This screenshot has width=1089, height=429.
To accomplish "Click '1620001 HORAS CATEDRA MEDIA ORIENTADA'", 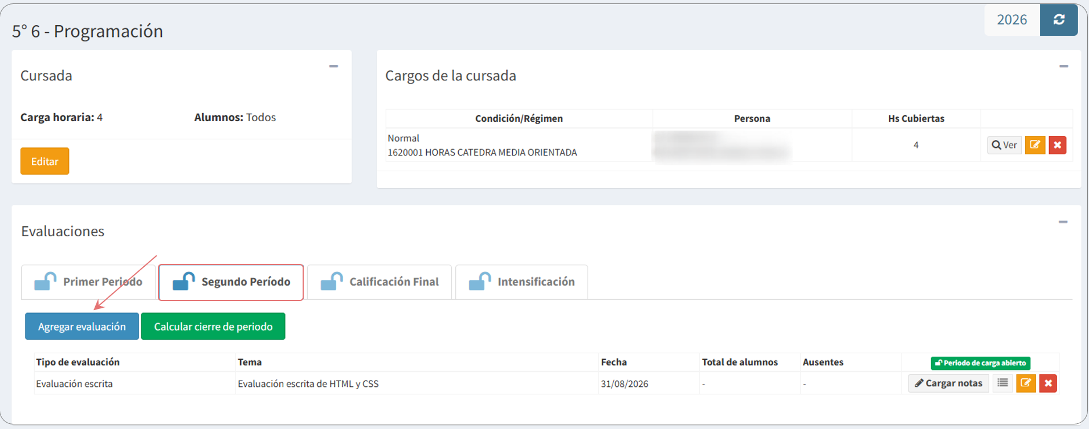I will coord(482,152).
